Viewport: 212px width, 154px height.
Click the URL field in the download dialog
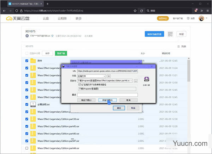(x=107, y=71)
